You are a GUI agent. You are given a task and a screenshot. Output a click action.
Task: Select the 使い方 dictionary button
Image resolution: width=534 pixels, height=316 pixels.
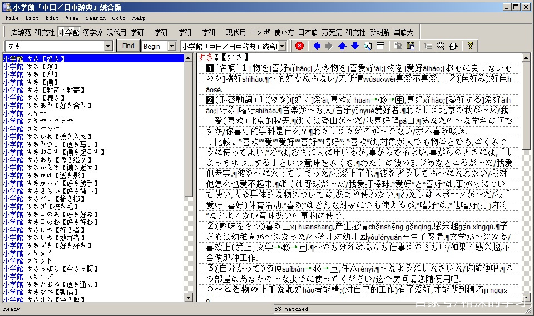point(284,32)
